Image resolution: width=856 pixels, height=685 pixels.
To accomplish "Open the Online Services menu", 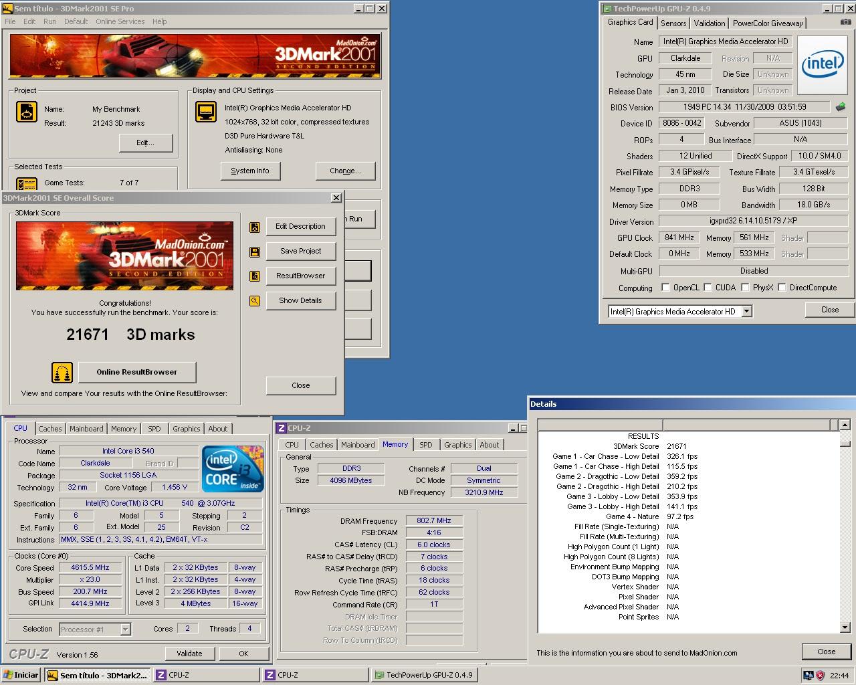I will coord(120,21).
